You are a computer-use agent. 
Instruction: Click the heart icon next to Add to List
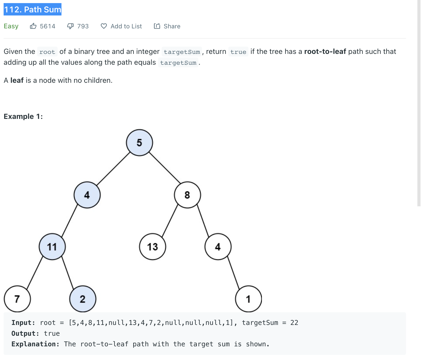click(104, 26)
